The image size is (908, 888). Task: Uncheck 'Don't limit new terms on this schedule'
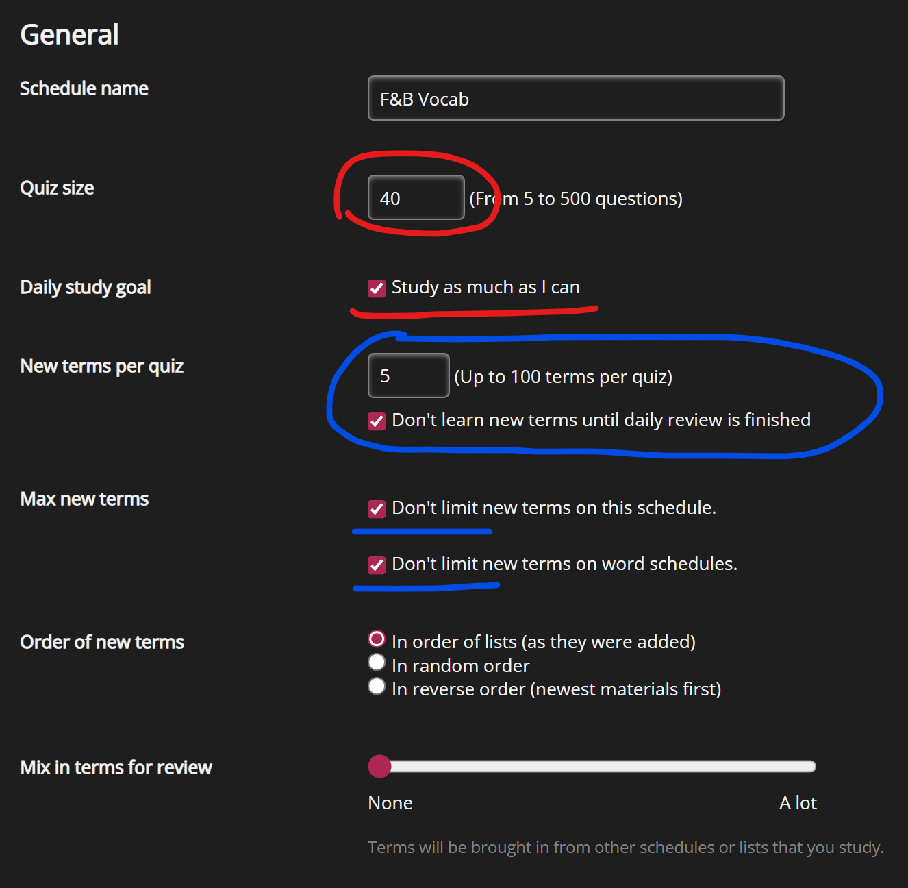(377, 508)
